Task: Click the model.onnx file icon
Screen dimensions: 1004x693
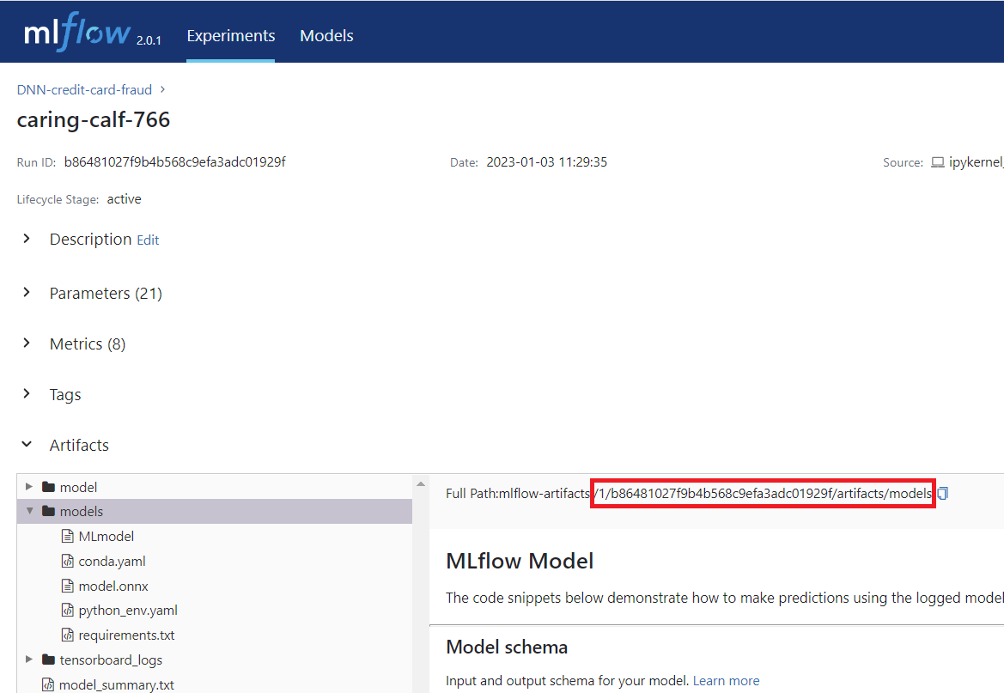Action: pos(67,586)
